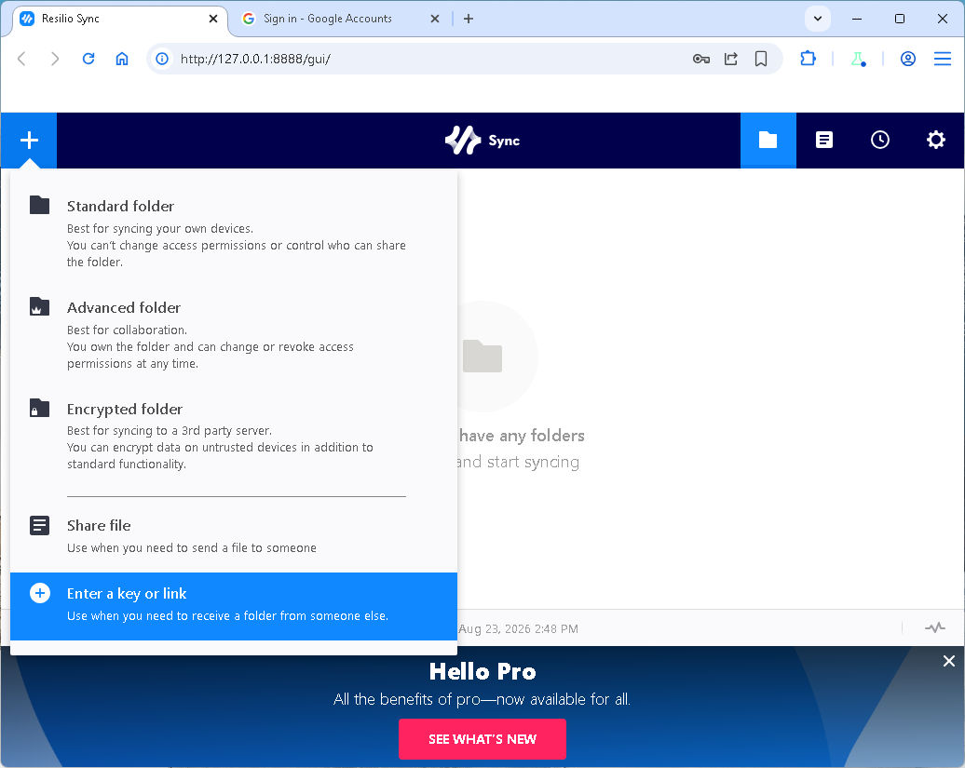
Task: Open browser extensions puzzle icon
Action: click(809, 59)
